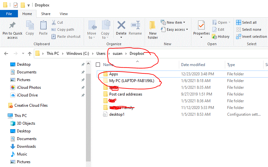268x167 pixels.
Task: Click This PC in address bar
Action: [x=53, y=54]
